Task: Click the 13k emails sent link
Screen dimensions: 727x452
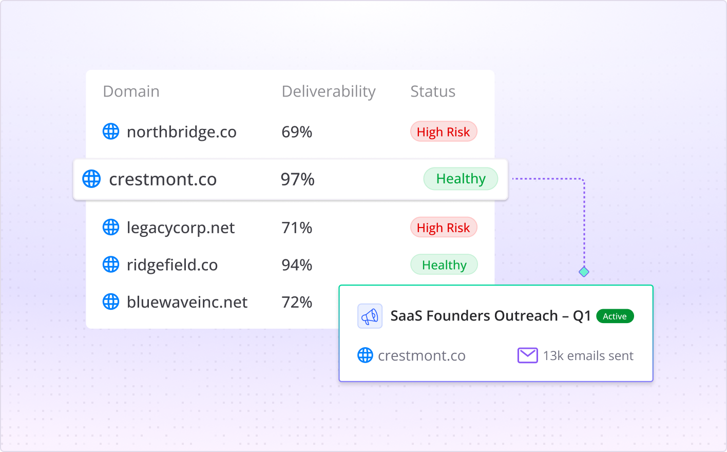Action: point(588,355)
